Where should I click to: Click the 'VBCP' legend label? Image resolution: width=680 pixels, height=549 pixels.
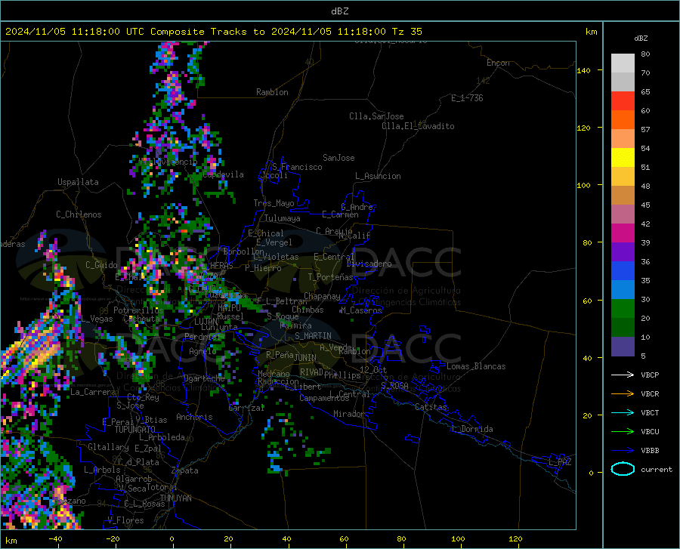650,375
